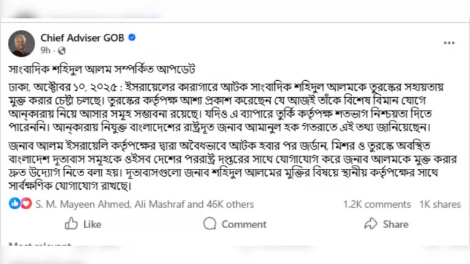The height and width of the screenshot is (264, 470).
Task: View the 1K shares list
Action: 439,204
